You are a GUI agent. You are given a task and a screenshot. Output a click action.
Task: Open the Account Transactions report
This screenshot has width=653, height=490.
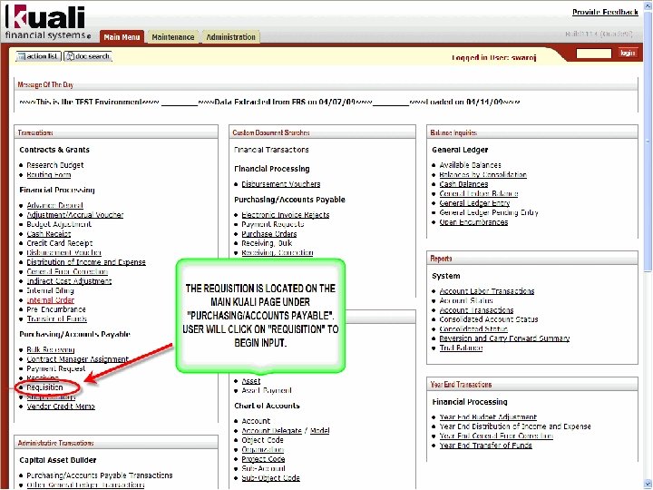point(476,310)
